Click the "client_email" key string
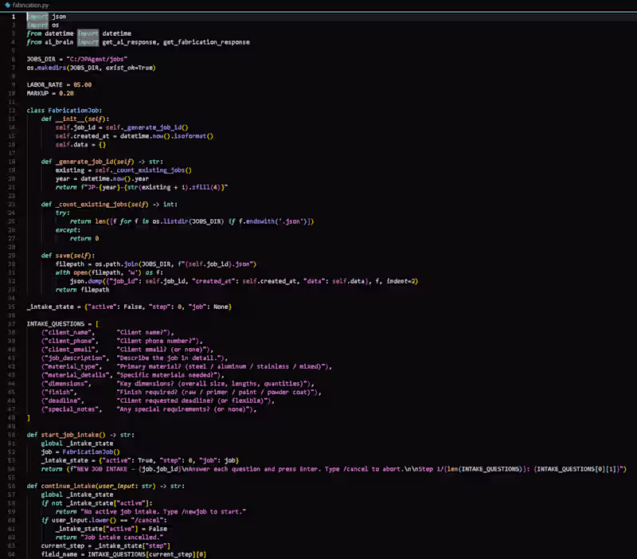The image size is (637, 559). [69, 350]
